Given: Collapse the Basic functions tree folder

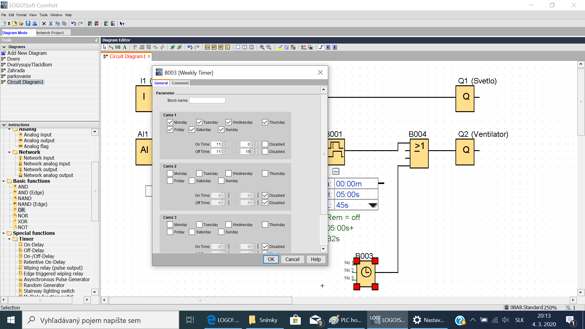Looking at the screenshot, I should (4, 181).
